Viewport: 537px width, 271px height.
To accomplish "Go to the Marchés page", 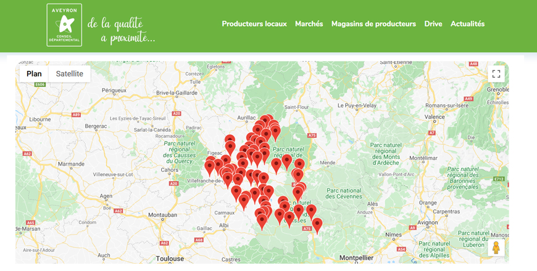I will coord(309,24).
